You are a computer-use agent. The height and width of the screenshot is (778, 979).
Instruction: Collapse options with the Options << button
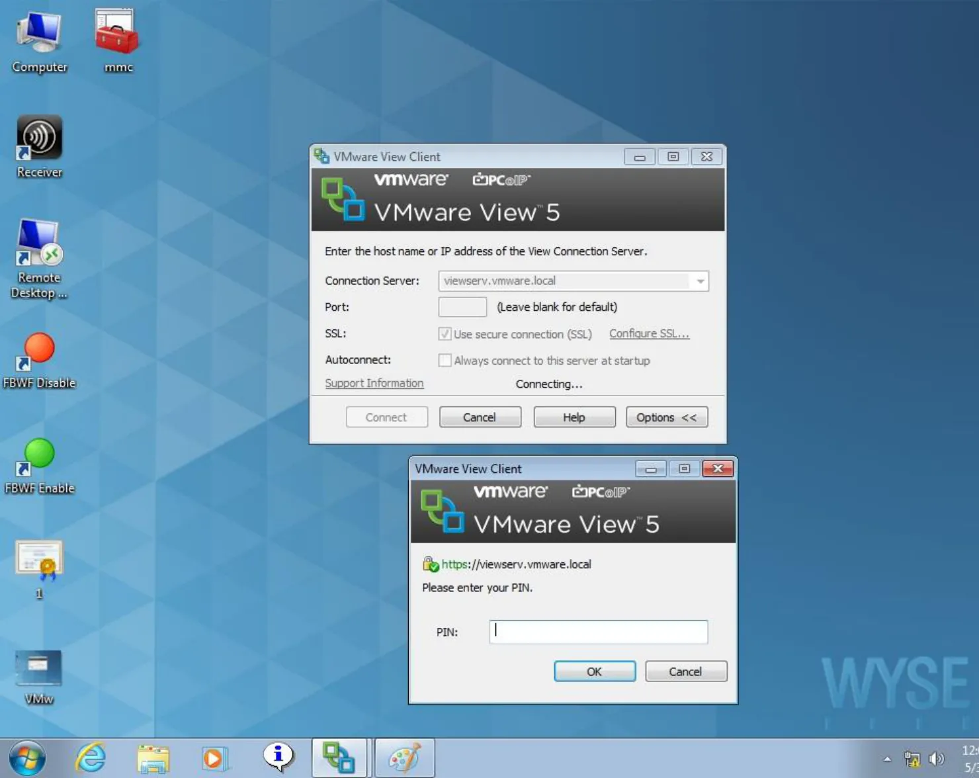pos(667,417)
